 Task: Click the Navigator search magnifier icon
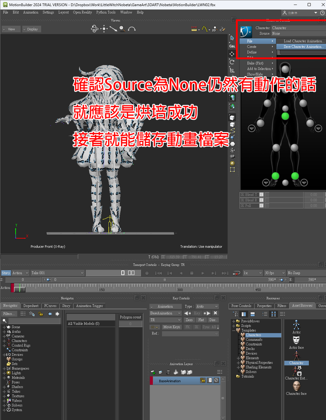point(4,321)
